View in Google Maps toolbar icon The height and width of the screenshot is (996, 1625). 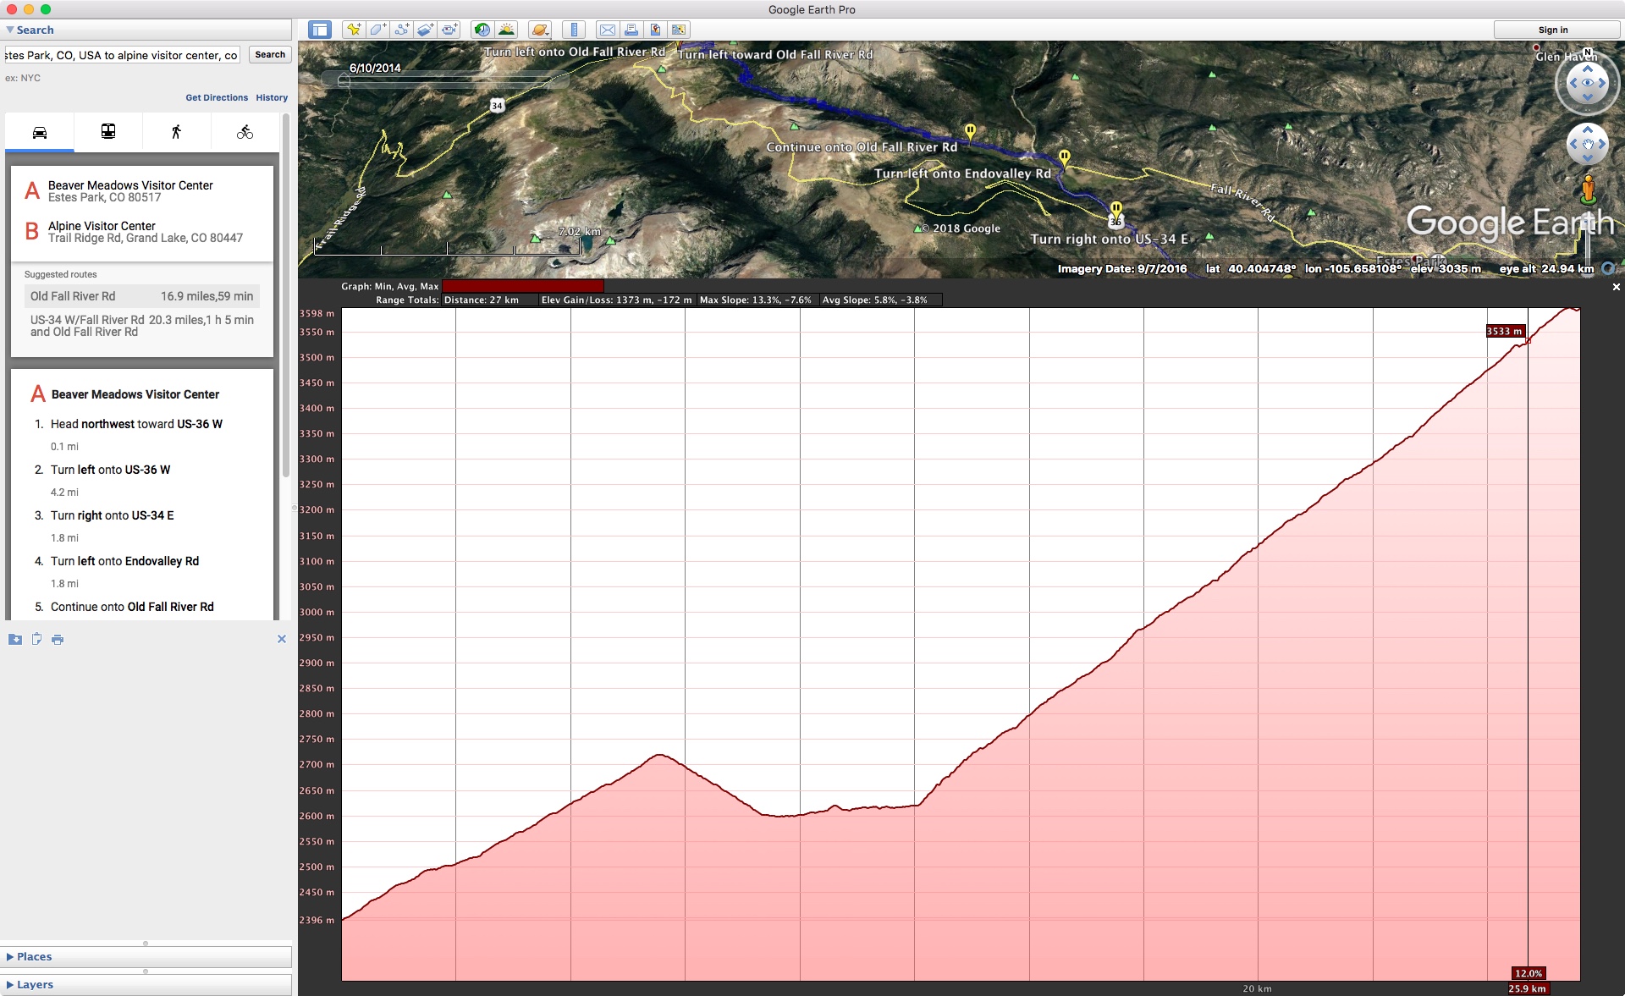(x=678, y=30)
